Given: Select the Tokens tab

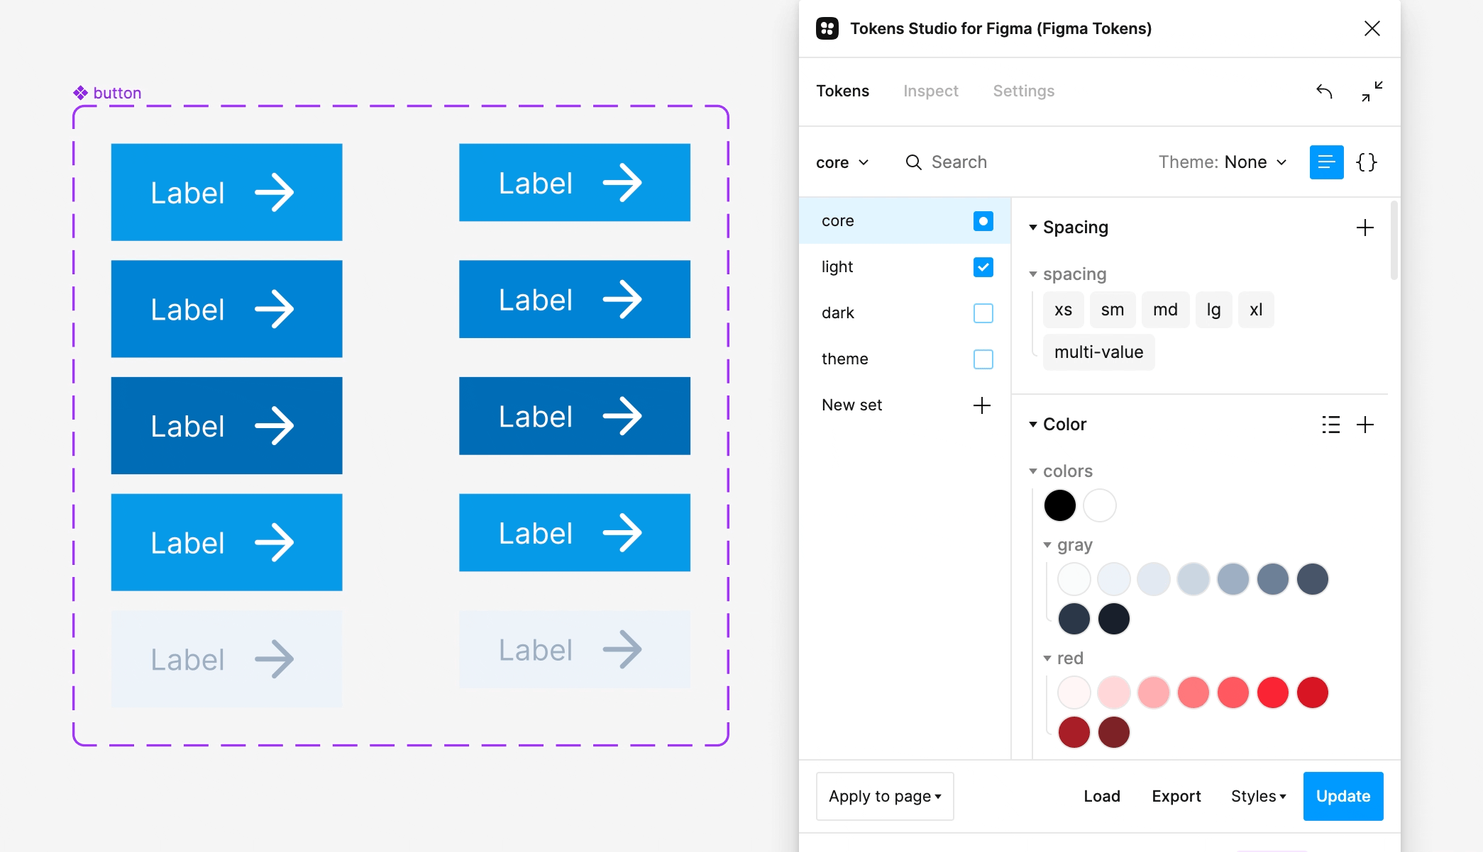Looking at the screenshot, I should point(842,91).
